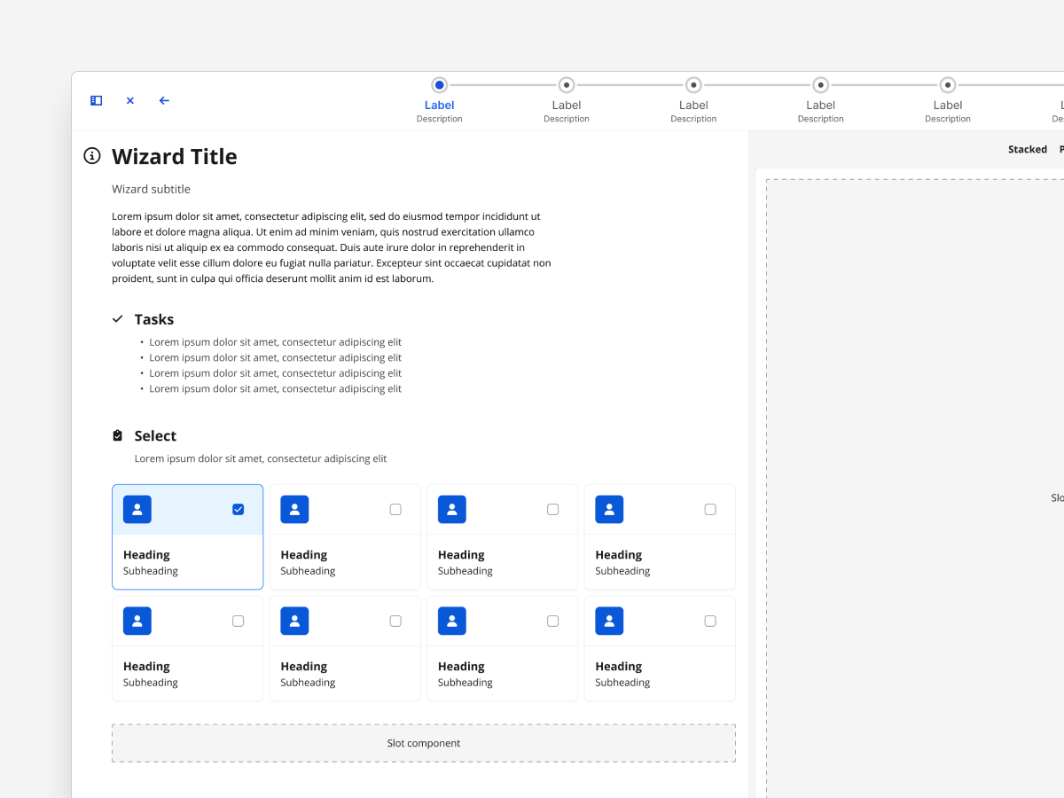Click the clipboard icon next to Select
1064x798 pixels.
[x=118, y=435]
